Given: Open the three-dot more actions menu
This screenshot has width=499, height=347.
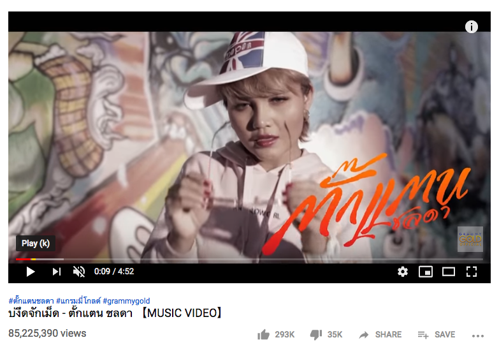Looking at the screenshot, I should coord(478,336).
